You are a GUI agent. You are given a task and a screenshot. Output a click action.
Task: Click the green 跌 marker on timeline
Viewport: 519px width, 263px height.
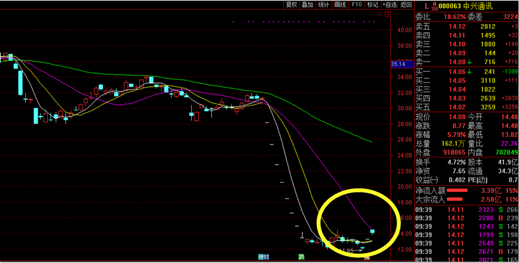click(x=301, y=257)
